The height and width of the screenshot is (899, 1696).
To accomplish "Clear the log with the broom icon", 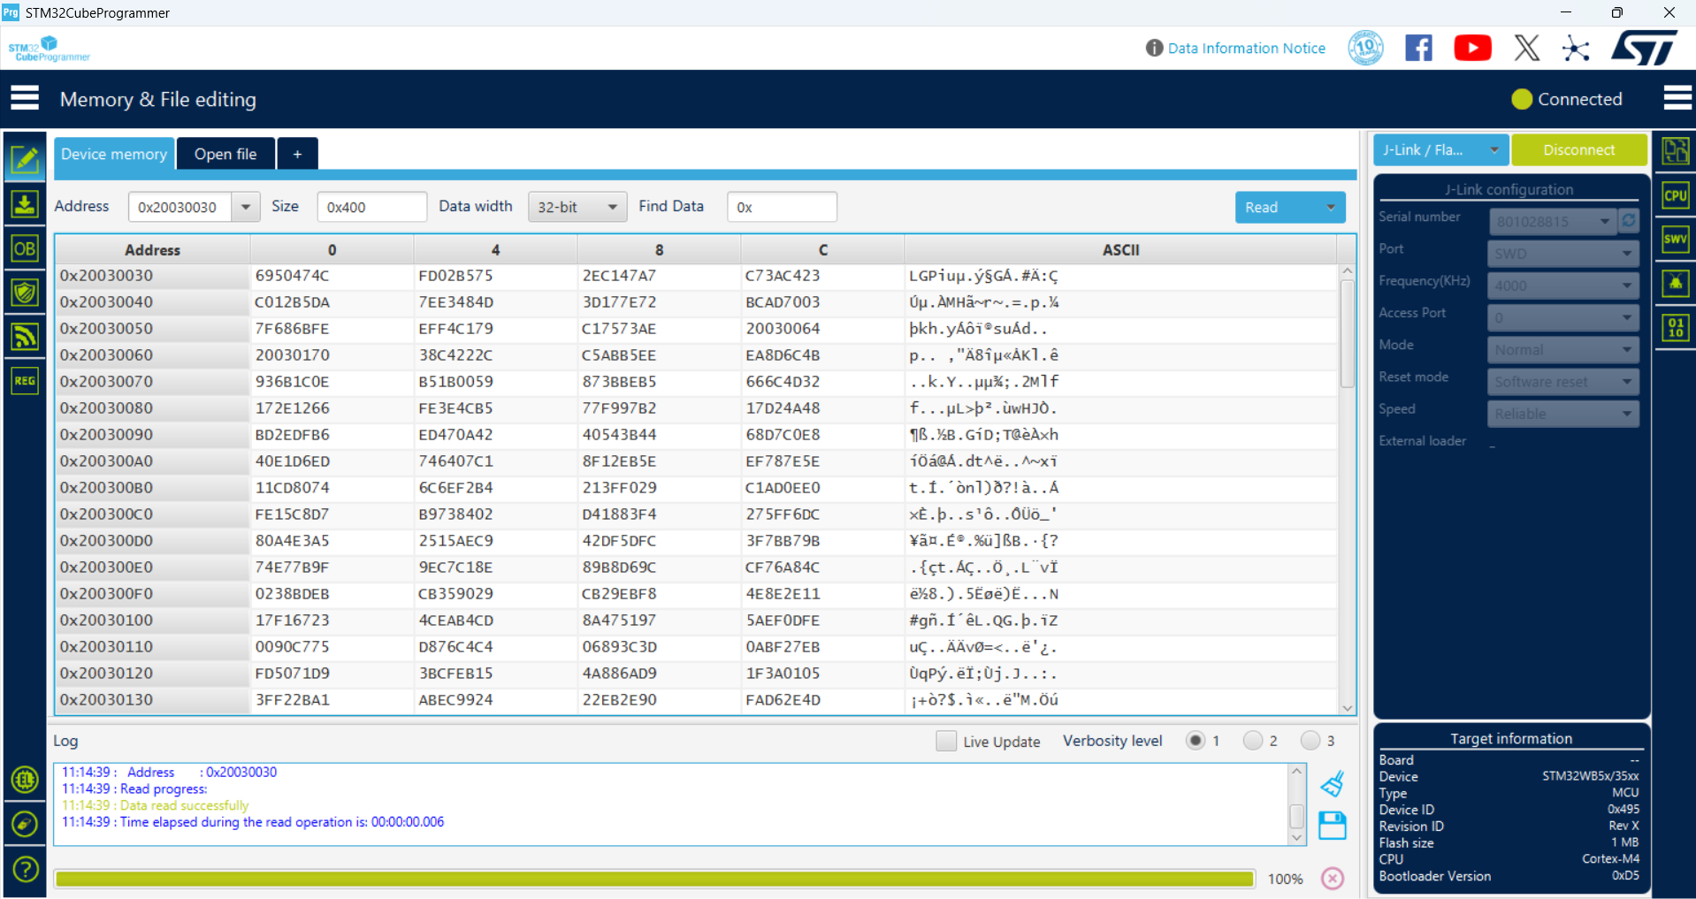I will click(1333, 783).
